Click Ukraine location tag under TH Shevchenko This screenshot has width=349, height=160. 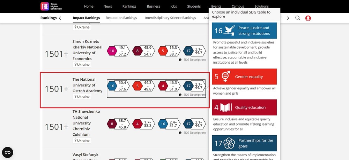(x=82, y=141)
